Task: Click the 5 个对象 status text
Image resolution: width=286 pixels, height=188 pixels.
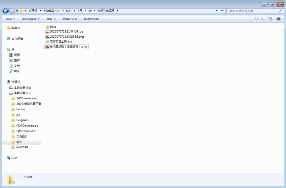Action: click(x=27, y=177)
